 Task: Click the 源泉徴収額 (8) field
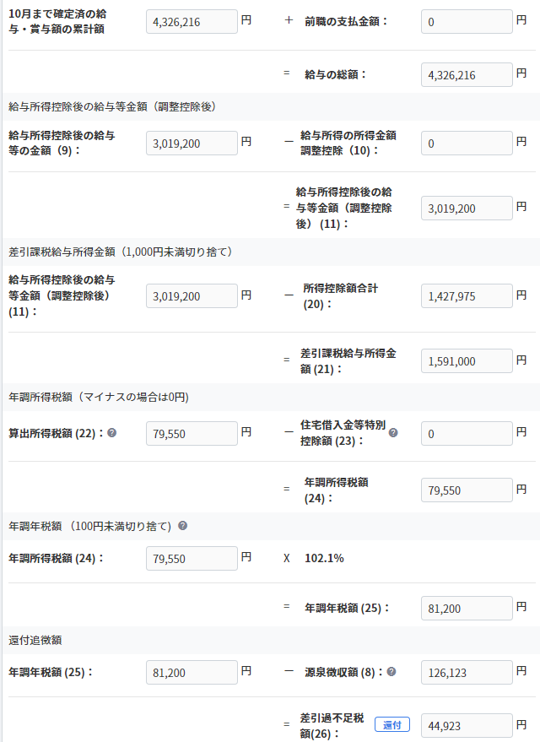coord(467,673)
